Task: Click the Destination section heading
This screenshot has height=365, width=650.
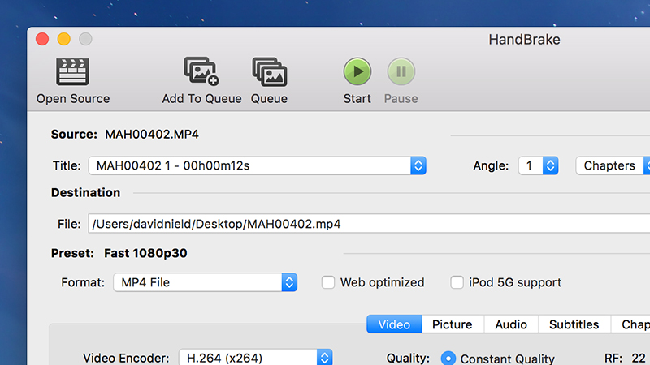Action: 86,193
